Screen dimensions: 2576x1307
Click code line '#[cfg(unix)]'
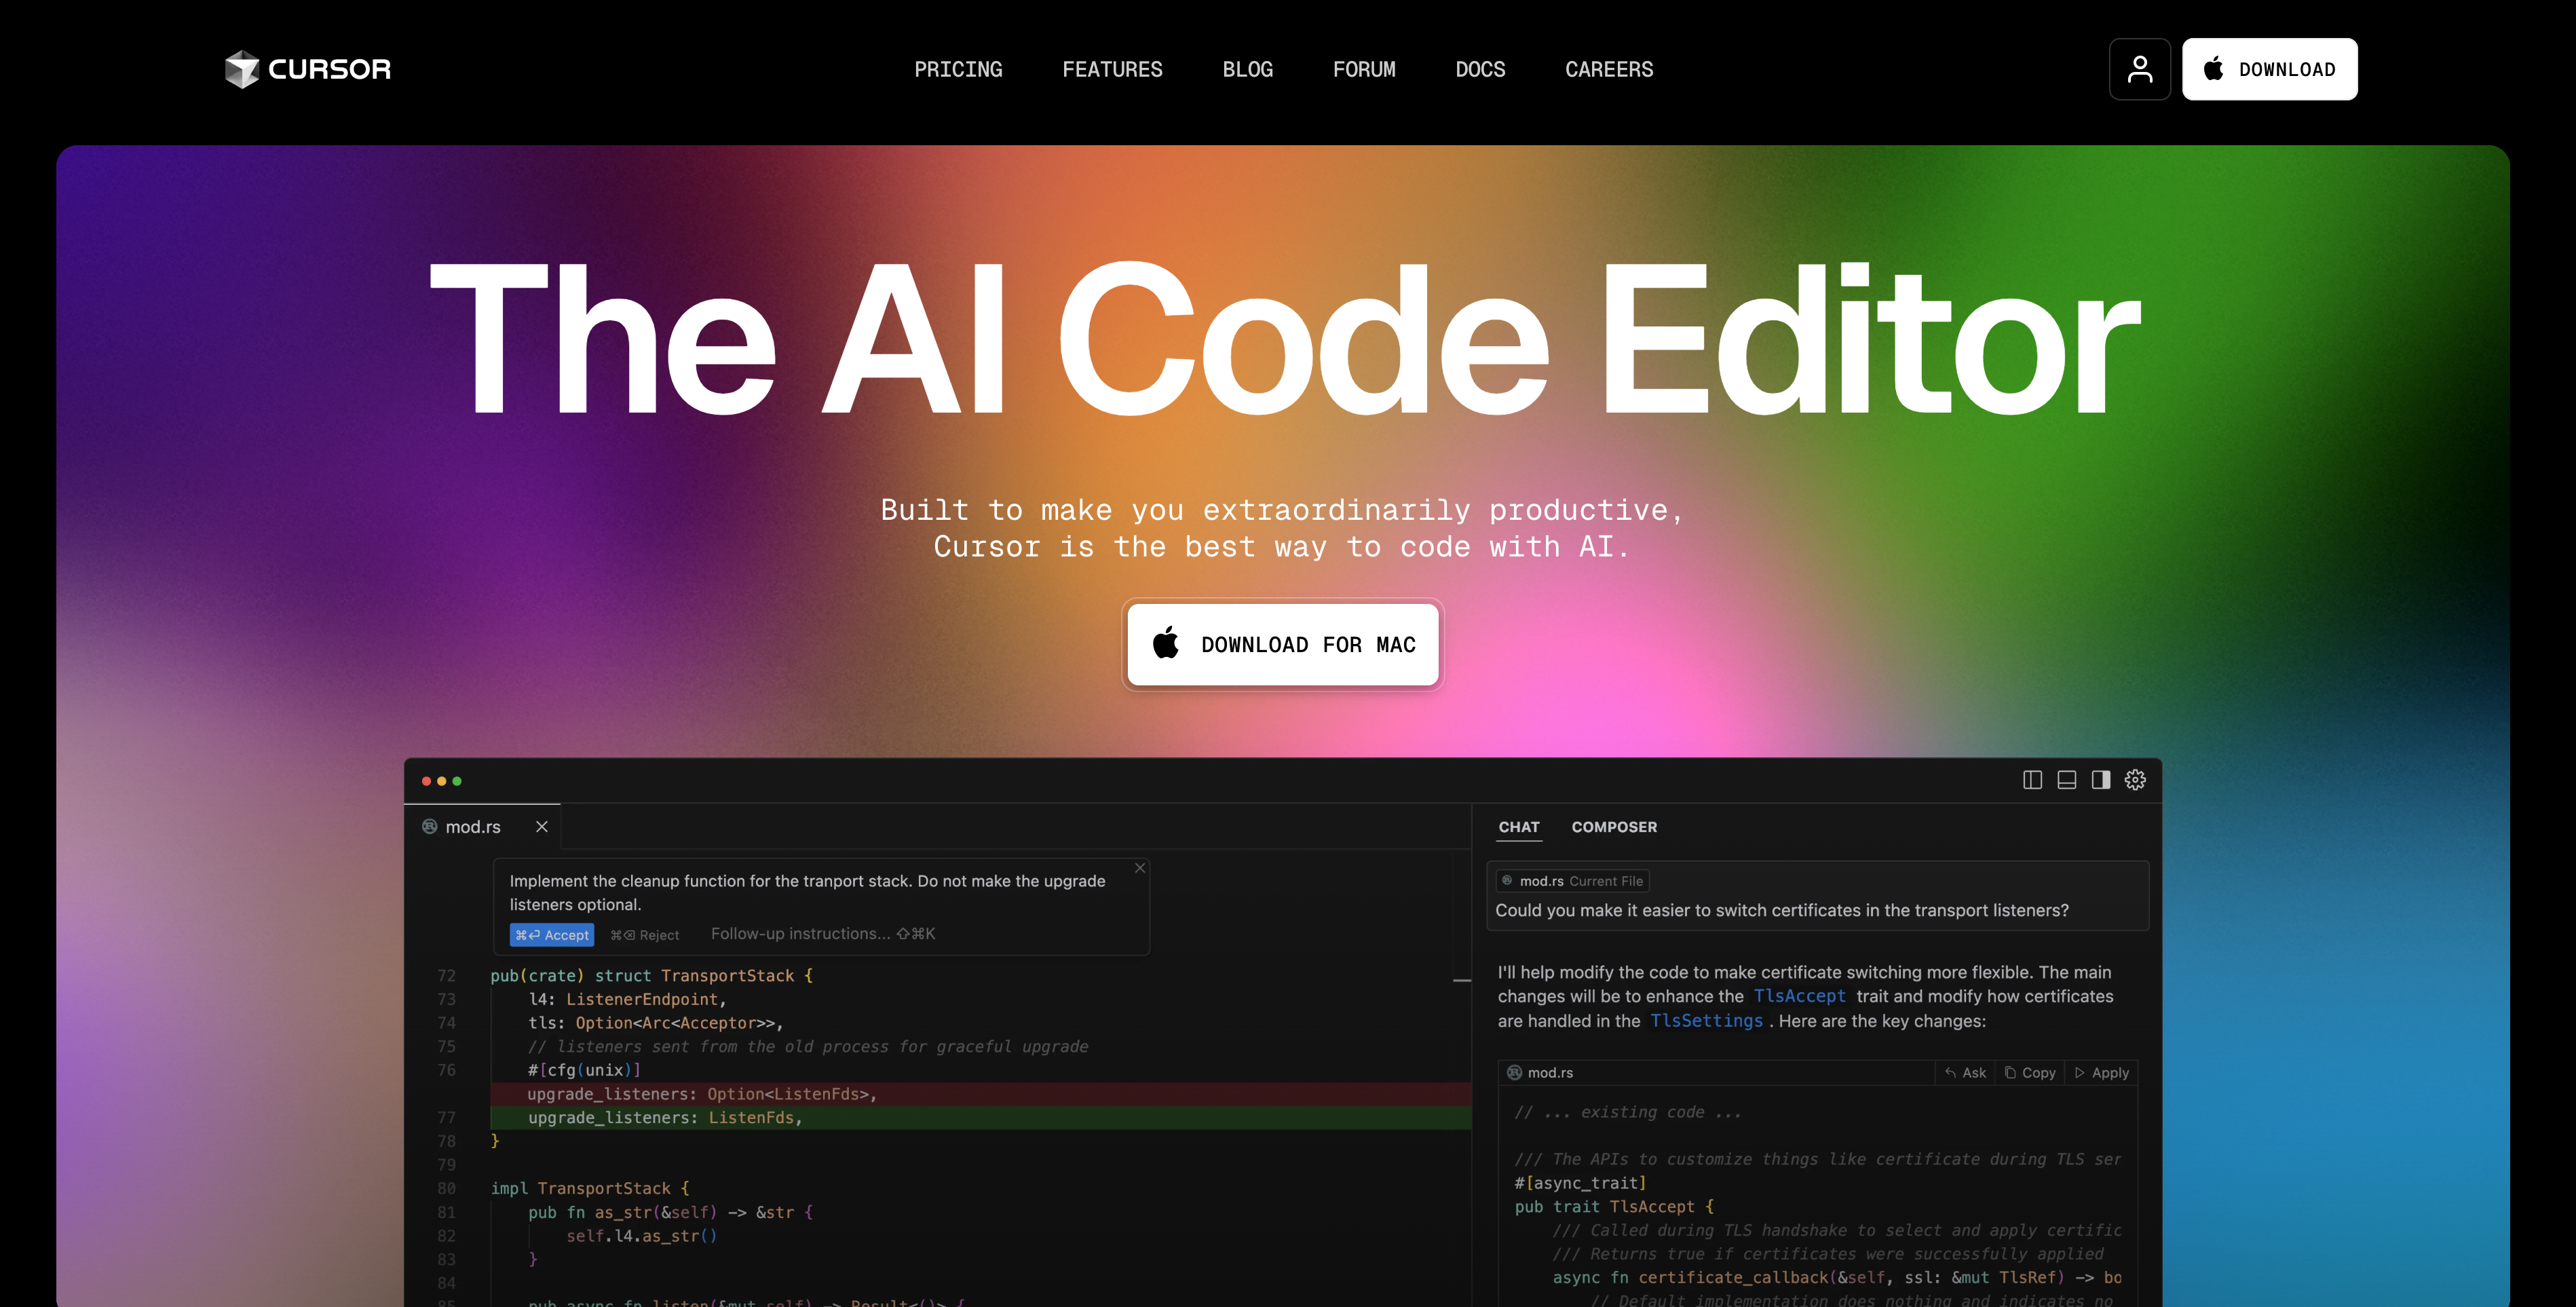pos(585,1071)
